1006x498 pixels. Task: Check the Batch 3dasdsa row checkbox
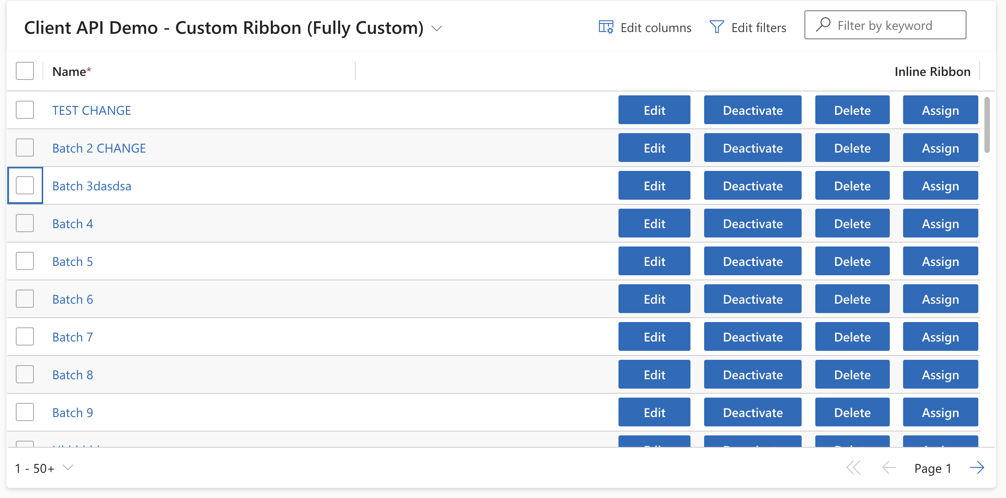[24, 186]
